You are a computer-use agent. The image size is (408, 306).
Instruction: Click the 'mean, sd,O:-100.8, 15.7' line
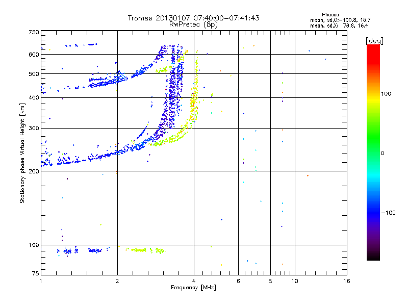[340, 20]
